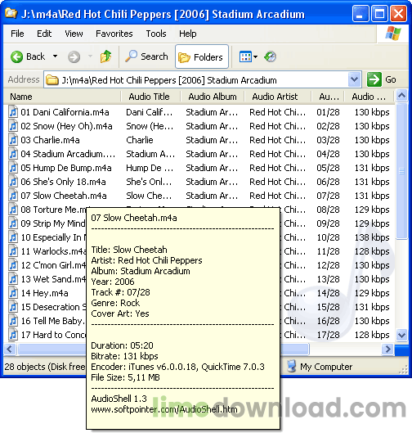Sort by the Audio Title column header

(x=150, y=97)
